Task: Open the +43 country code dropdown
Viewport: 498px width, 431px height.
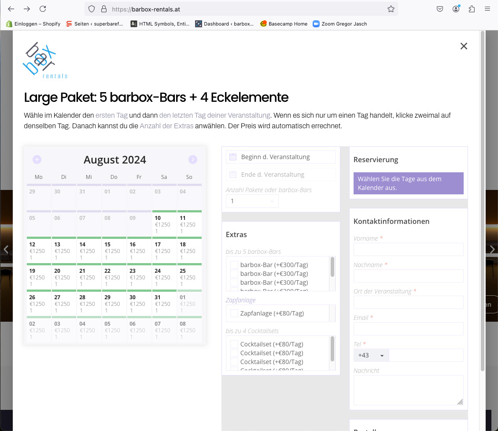Action: (x=371, y=355)
